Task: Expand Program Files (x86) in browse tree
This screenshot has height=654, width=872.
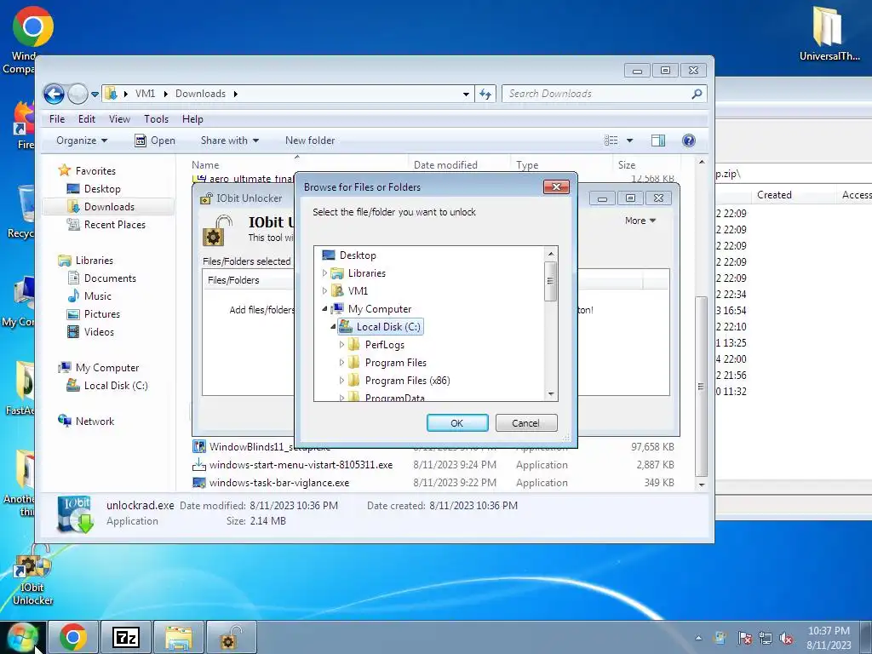Action: coord(341,381)
